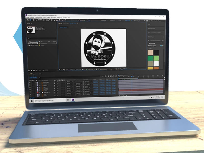This screenshot has height=153, width=204.
Task: Select the Selection tool in the toolbar
Action: point(31,20)
